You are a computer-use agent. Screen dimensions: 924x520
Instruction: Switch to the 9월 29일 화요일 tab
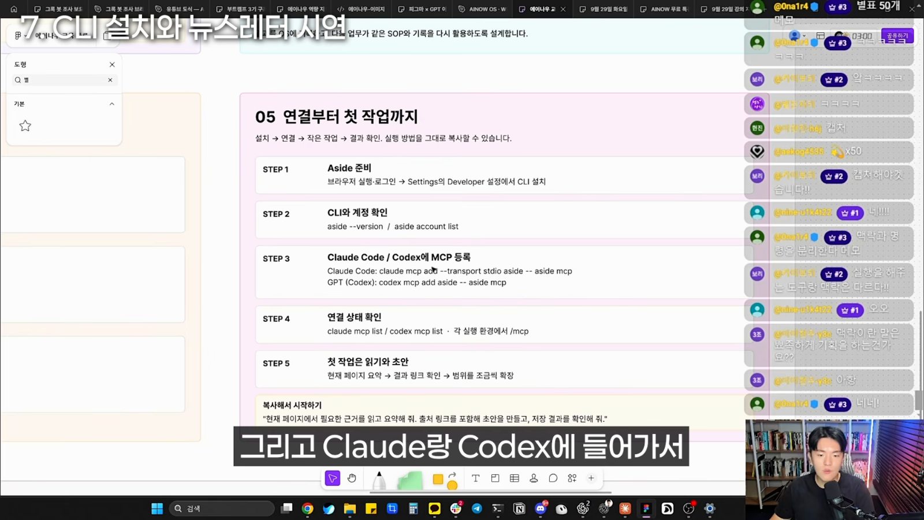click(x=603, y=9)
